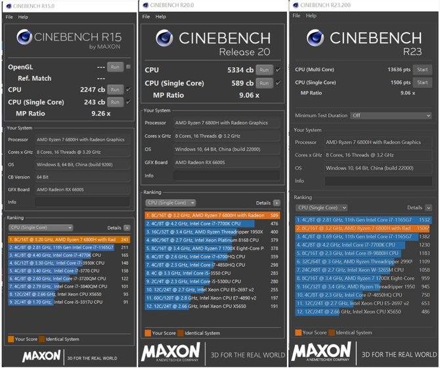Open the File menu in Cinebench R15
This screenshot has width=440, height=368.
[x=9, y=17]
